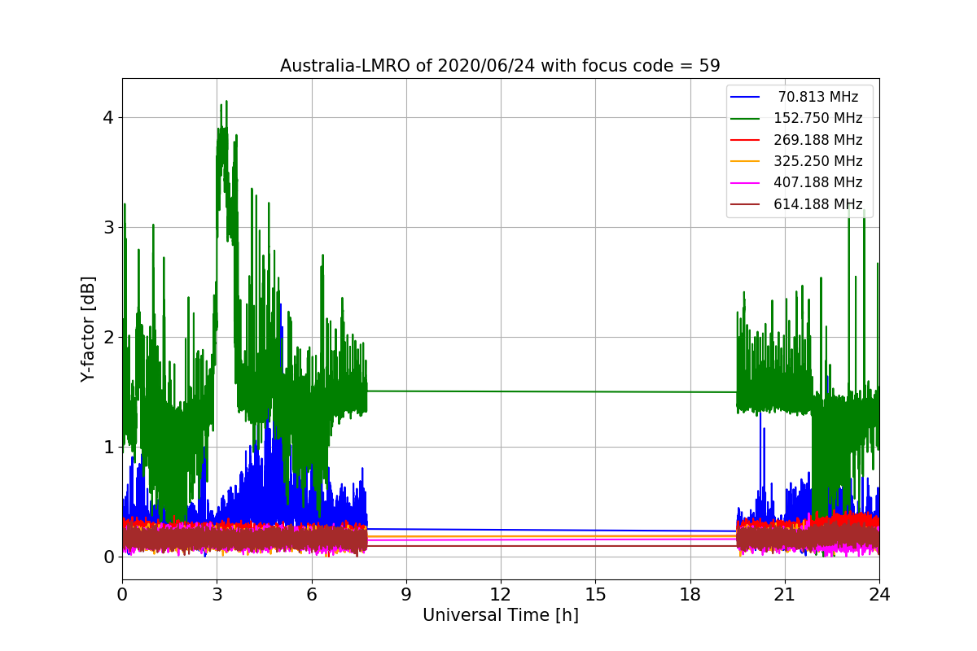Select the 70.813 MHz legend label
977x651 pixels.
[x=818, y=97]
